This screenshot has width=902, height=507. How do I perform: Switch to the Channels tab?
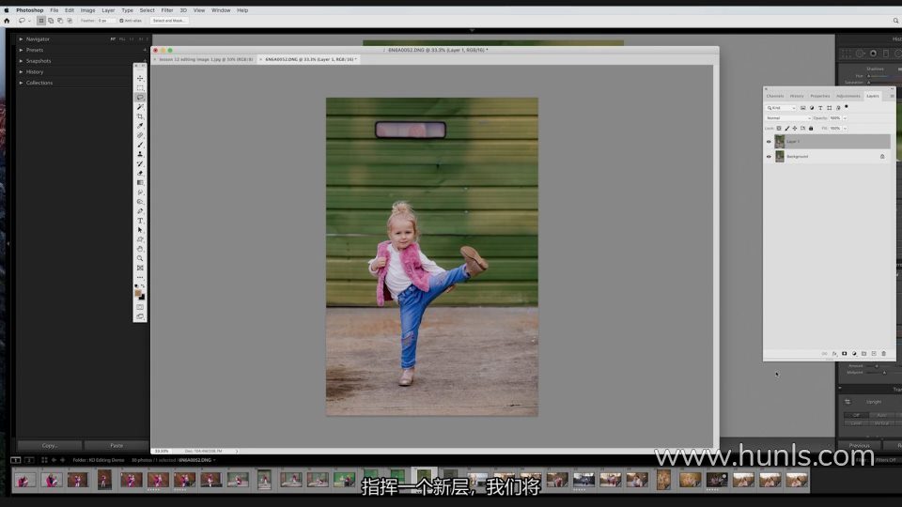click(x=775, y=96)
